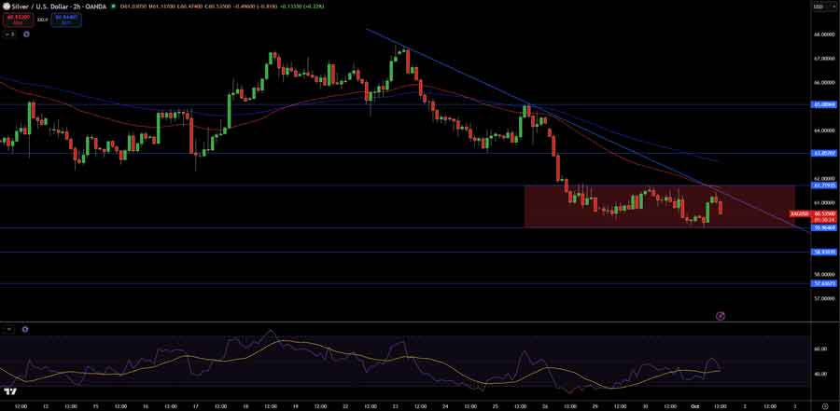
Task: Open the time axis settings icon
Action: pos(825,406)
